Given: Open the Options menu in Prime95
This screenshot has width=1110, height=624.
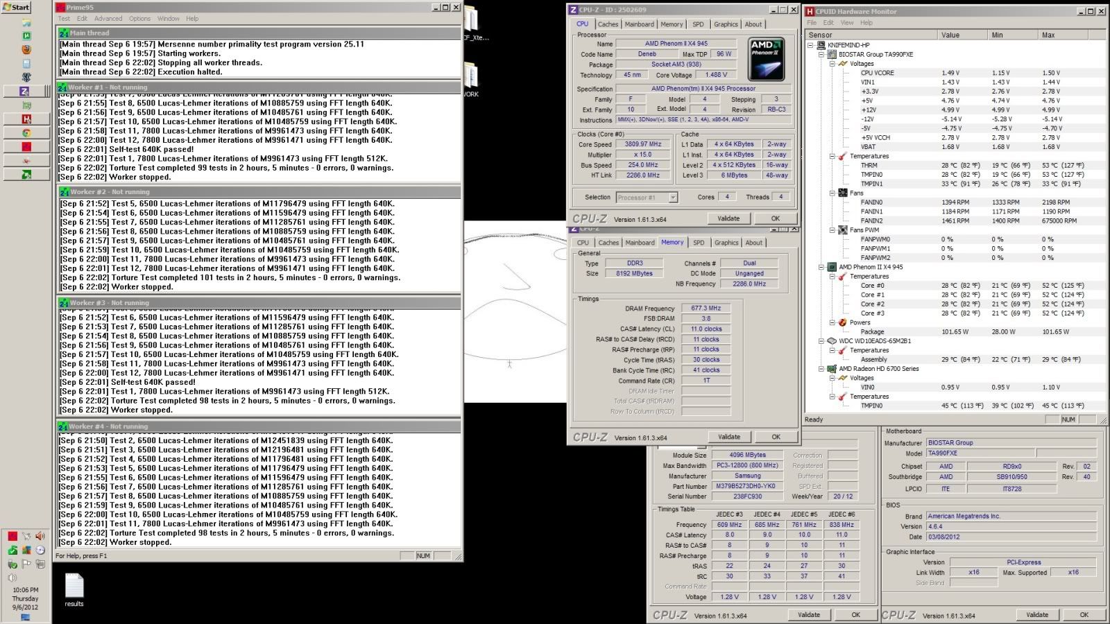Looking at the screenshot, I should [139, 19].
